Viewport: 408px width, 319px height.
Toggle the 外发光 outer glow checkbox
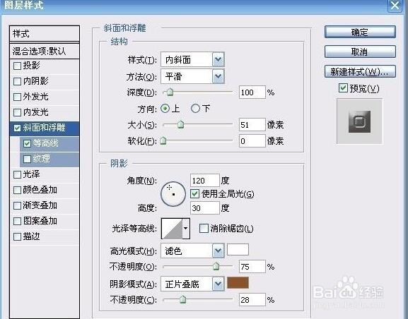tap(17, 97)
